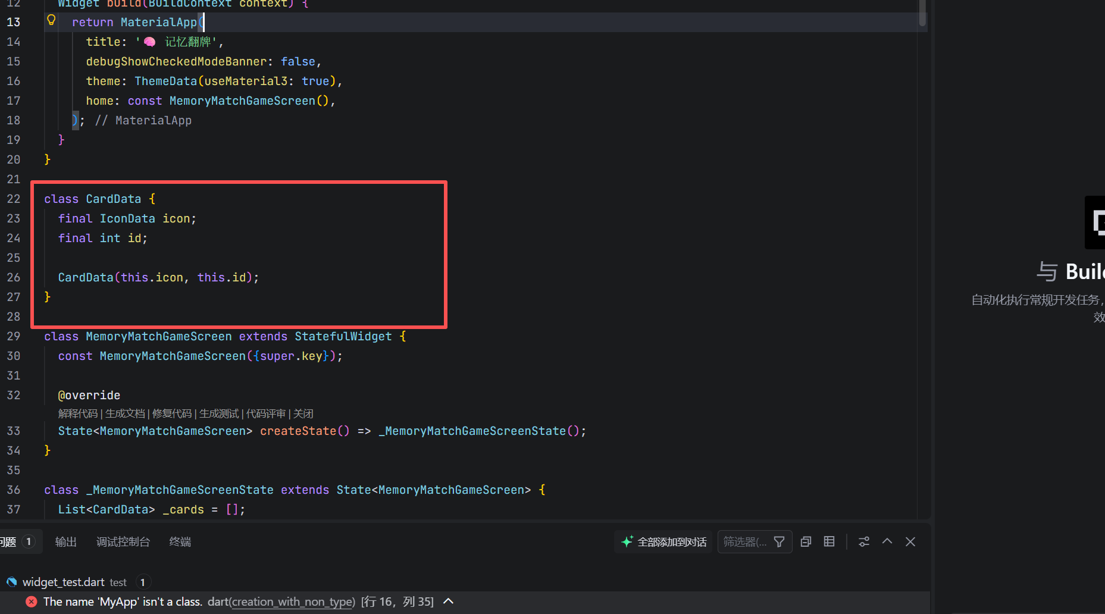Click the editor vertical scrollbar thumb

[x=922, y=12]
